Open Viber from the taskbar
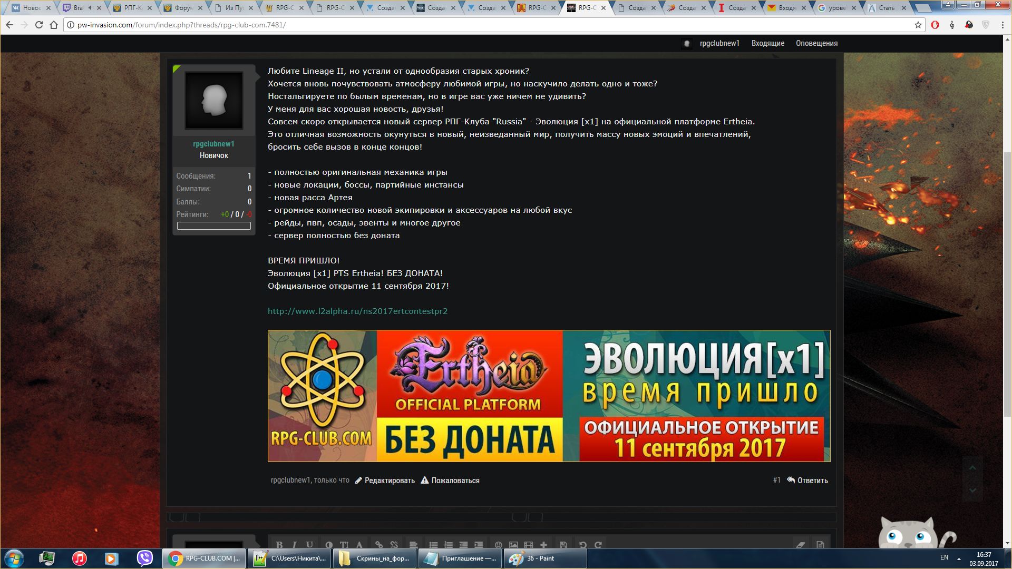This screenshot has height=569, width=1012. click(144, 558)
